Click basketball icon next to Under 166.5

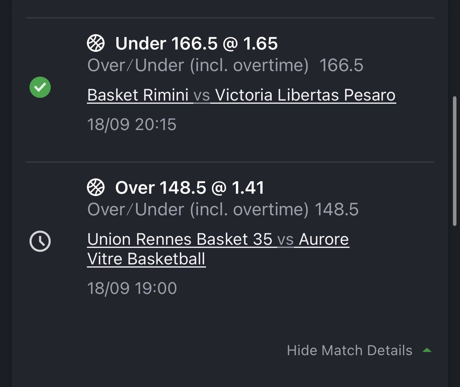96,43
